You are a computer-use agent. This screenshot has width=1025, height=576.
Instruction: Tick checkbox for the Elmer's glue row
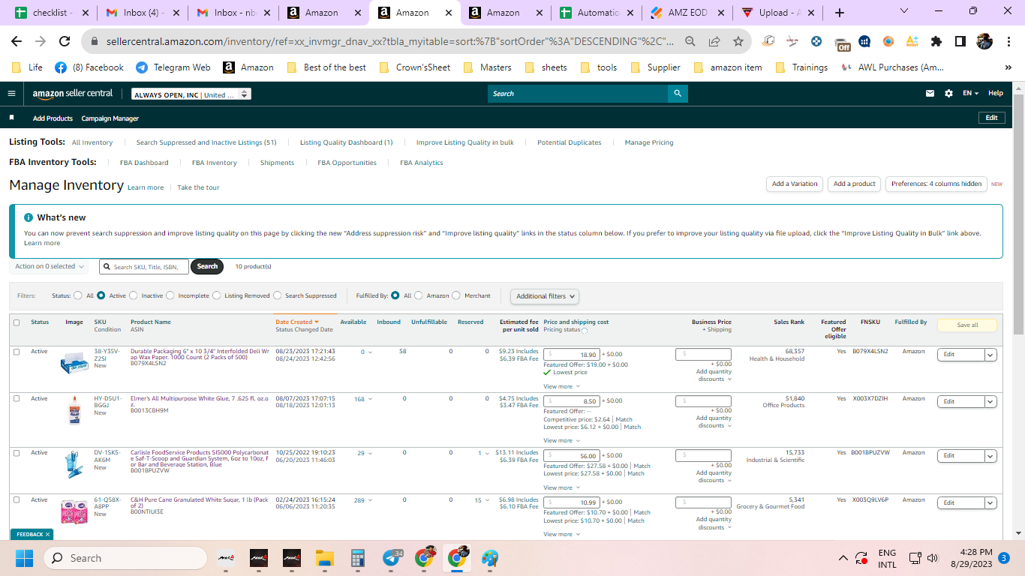(17, 398)
